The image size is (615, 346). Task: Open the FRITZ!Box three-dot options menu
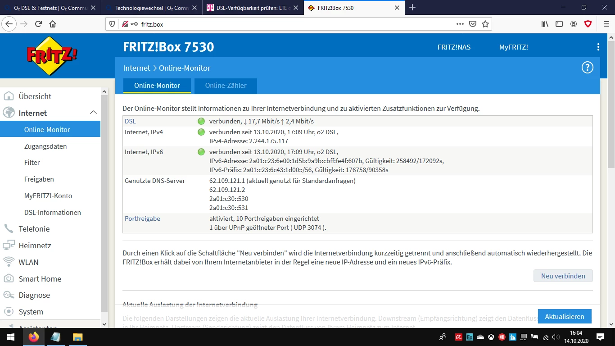[x=598, y=47]
